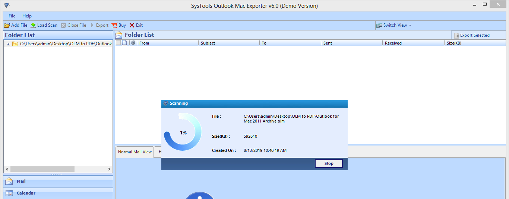The width and height of the screenshot is (509, 199).
Task: Click the folder list horizontal scrollbar thumb
Action: click(42, 169)
